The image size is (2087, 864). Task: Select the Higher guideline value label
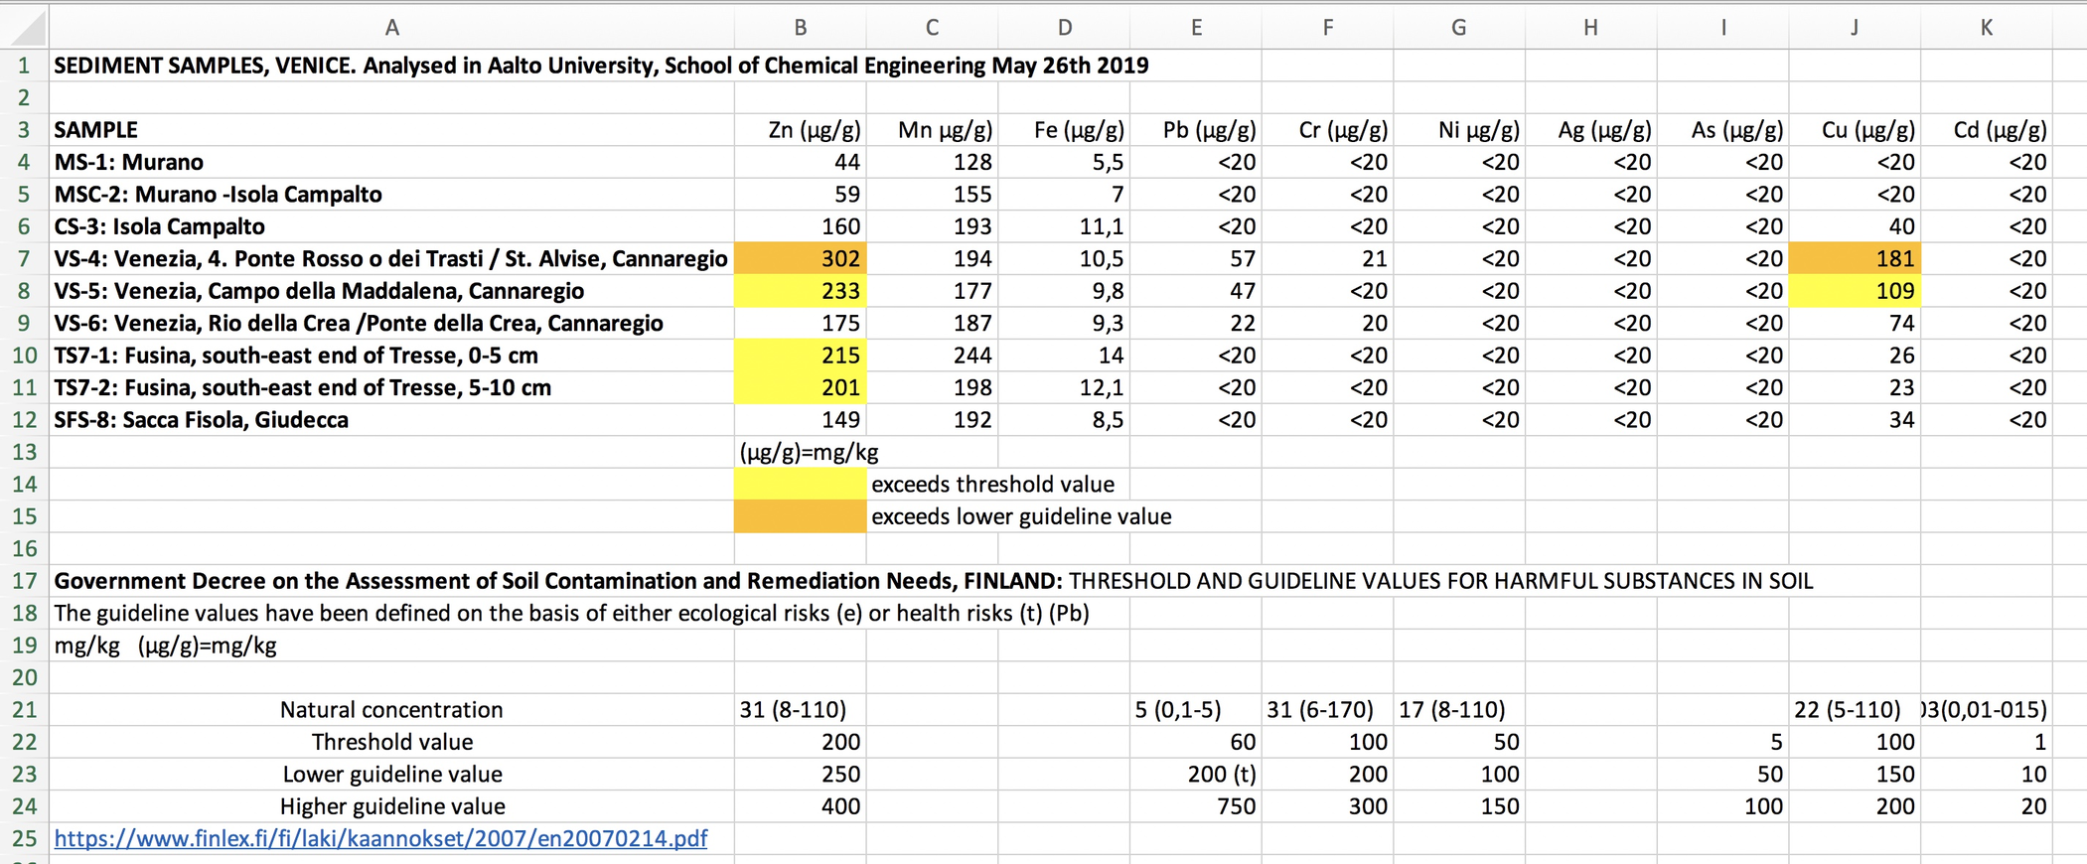[x=391, y=806]
